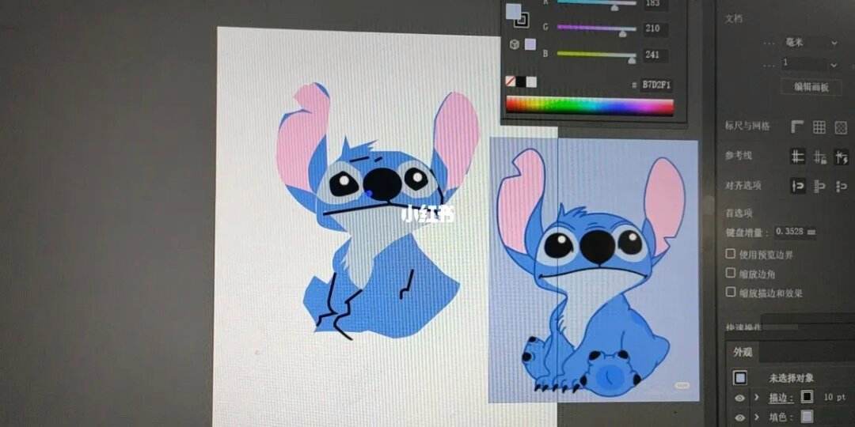Toggle the transparency grid icon
The width and height of the screenshot is (855, 427).
[x=841, y=127]
